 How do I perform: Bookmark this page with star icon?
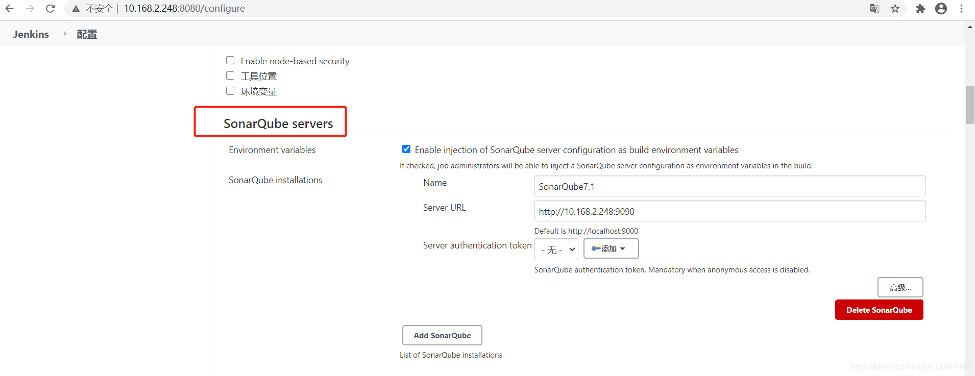tap(895, 8)
